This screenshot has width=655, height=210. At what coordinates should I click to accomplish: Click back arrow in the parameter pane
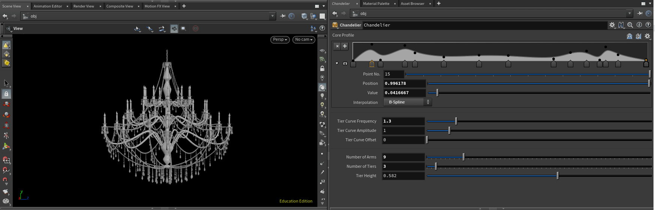(x=335, y=13)
